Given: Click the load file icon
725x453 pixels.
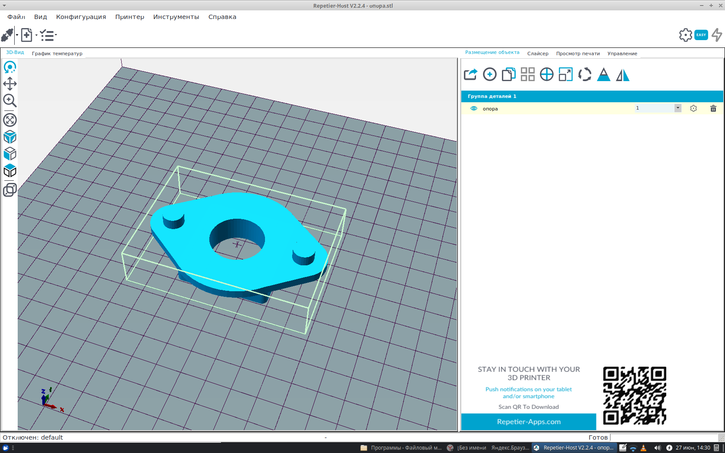Looking at the screenshot, I should coord(26,35).
